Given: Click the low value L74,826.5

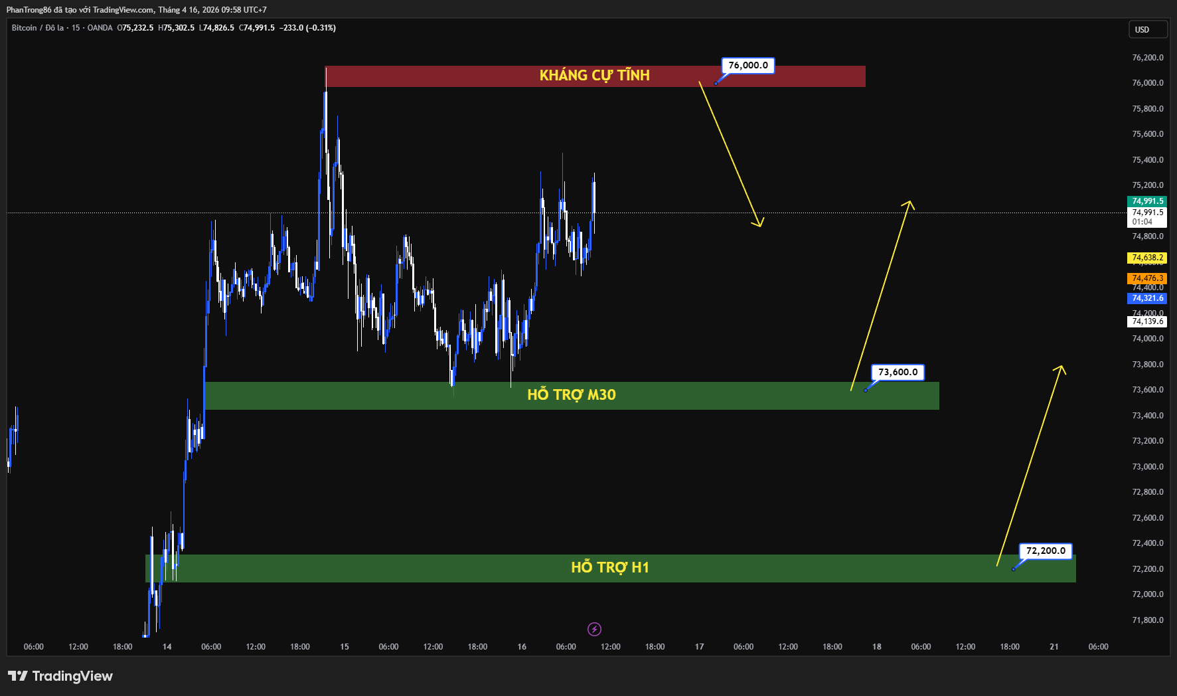Looking at the screenshot, I should coord(217,28).
